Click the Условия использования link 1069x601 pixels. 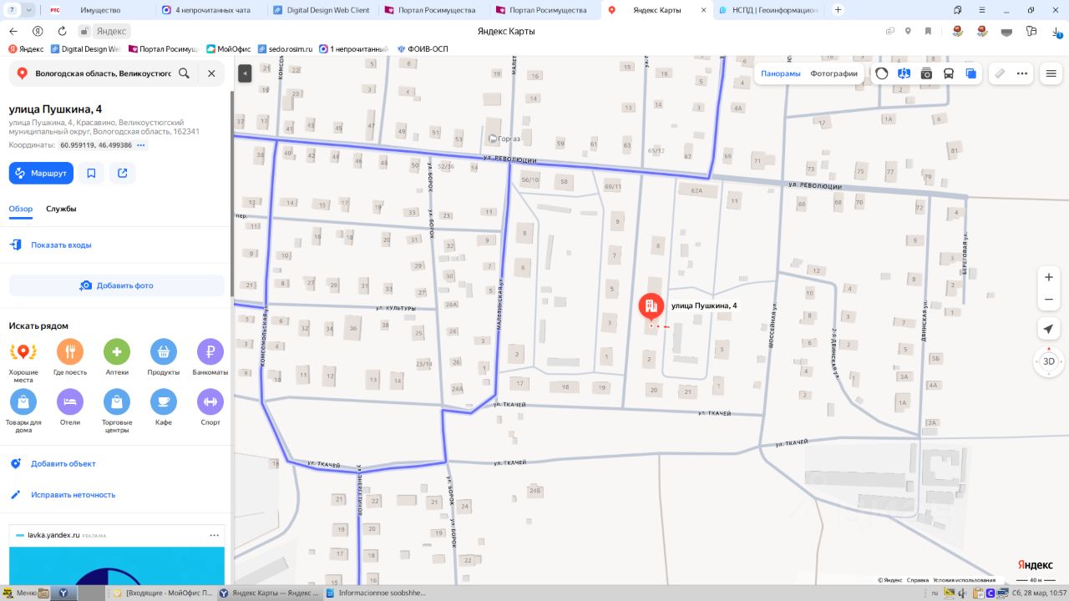(x=964, y=580)
